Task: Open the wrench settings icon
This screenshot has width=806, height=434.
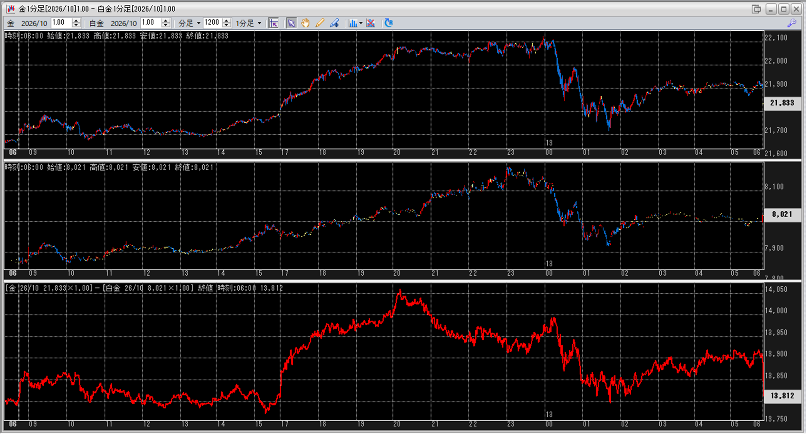Action: [x=792, y=23]
